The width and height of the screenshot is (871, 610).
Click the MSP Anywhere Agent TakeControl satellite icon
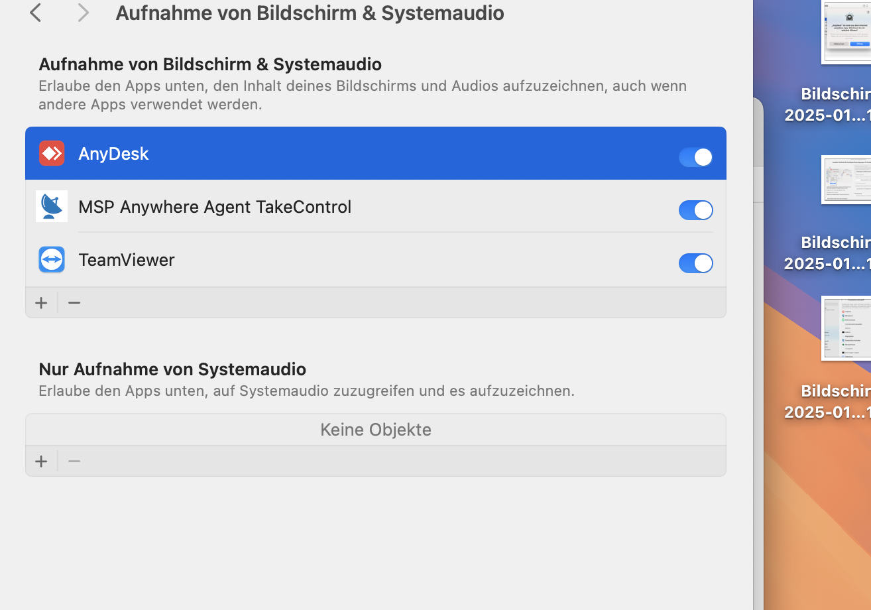[51, 206]
